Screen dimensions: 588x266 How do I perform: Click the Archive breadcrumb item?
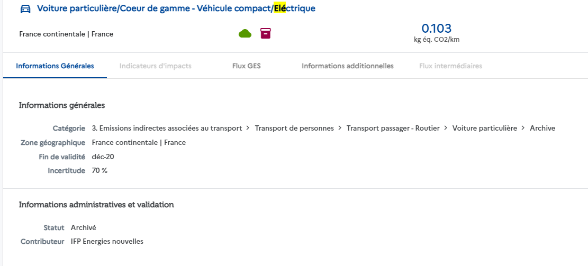click(x=542, y=128)
